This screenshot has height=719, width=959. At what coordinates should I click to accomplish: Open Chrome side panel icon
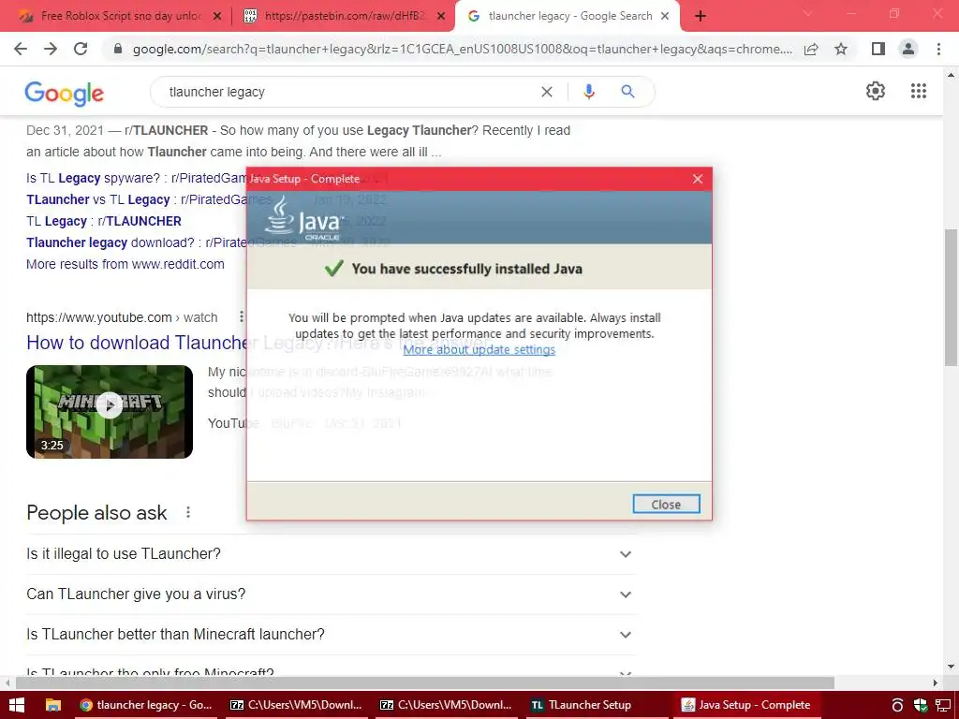pos(878,49)
